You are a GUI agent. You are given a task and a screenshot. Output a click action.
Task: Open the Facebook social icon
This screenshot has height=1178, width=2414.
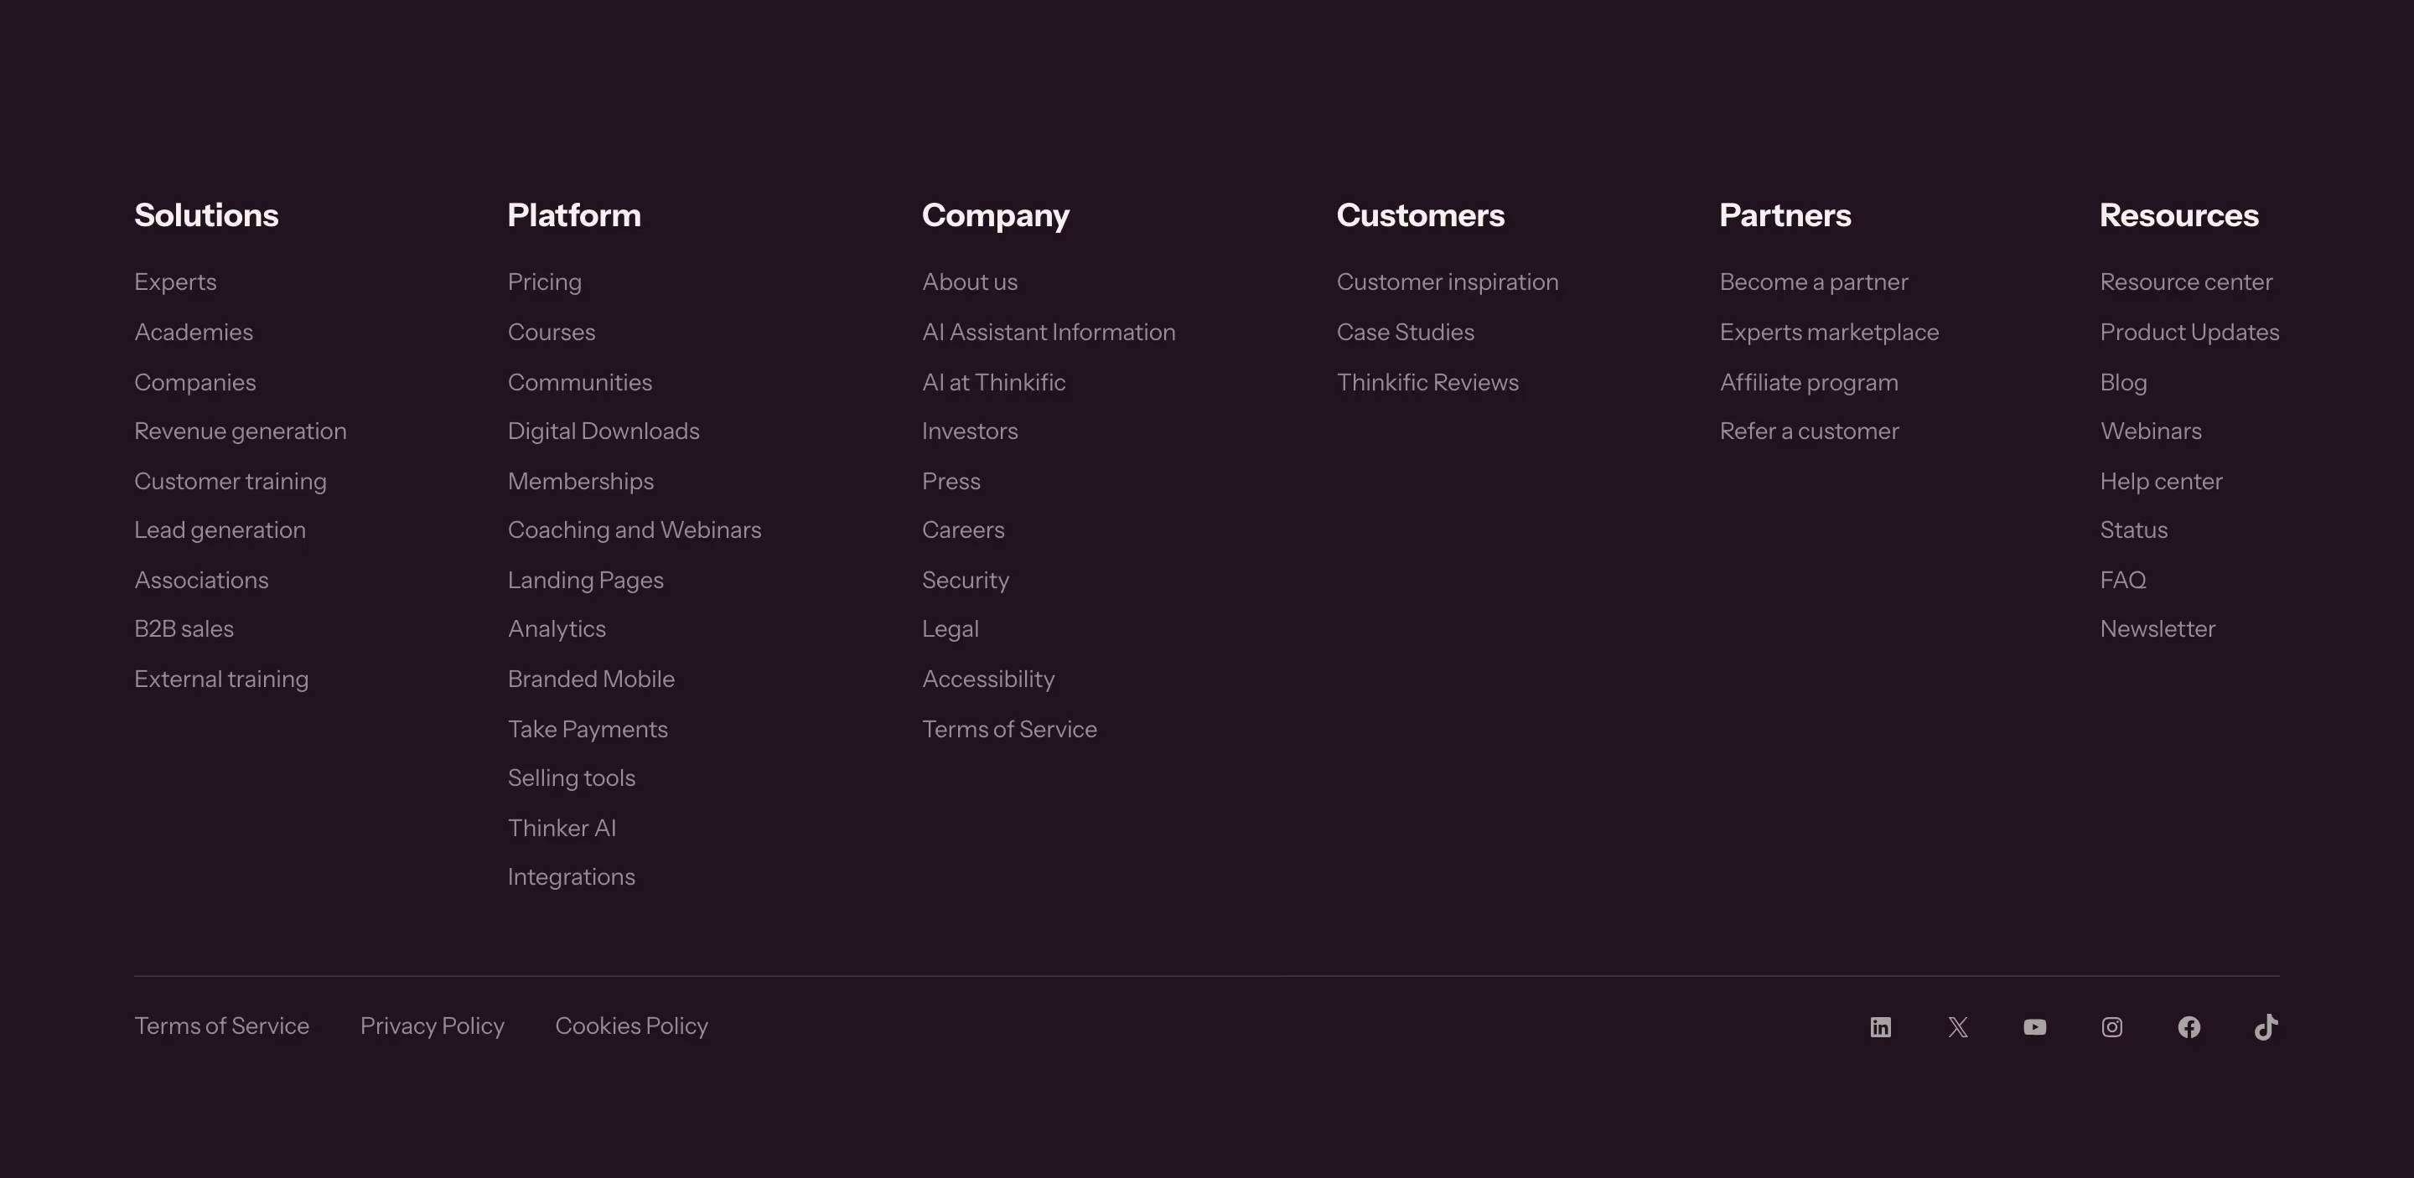(x=2189, y=1027)
